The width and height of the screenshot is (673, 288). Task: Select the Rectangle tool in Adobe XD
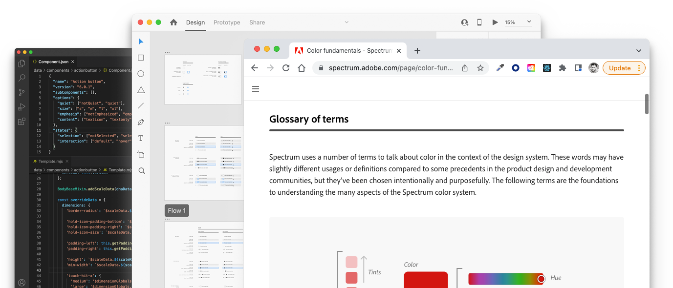point(141,58)
